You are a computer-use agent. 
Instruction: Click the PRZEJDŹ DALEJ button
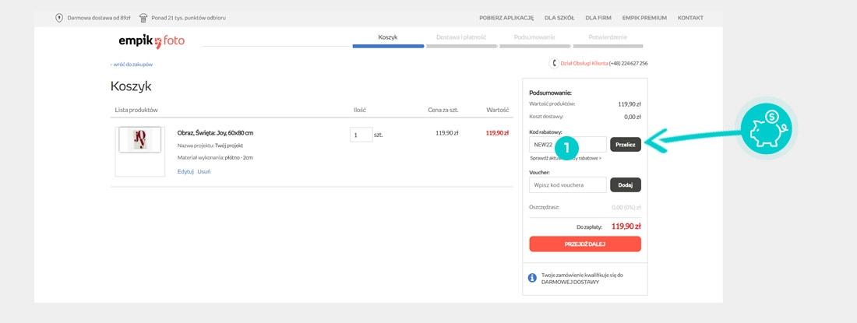pyautogui.click(x=584, y=244)
